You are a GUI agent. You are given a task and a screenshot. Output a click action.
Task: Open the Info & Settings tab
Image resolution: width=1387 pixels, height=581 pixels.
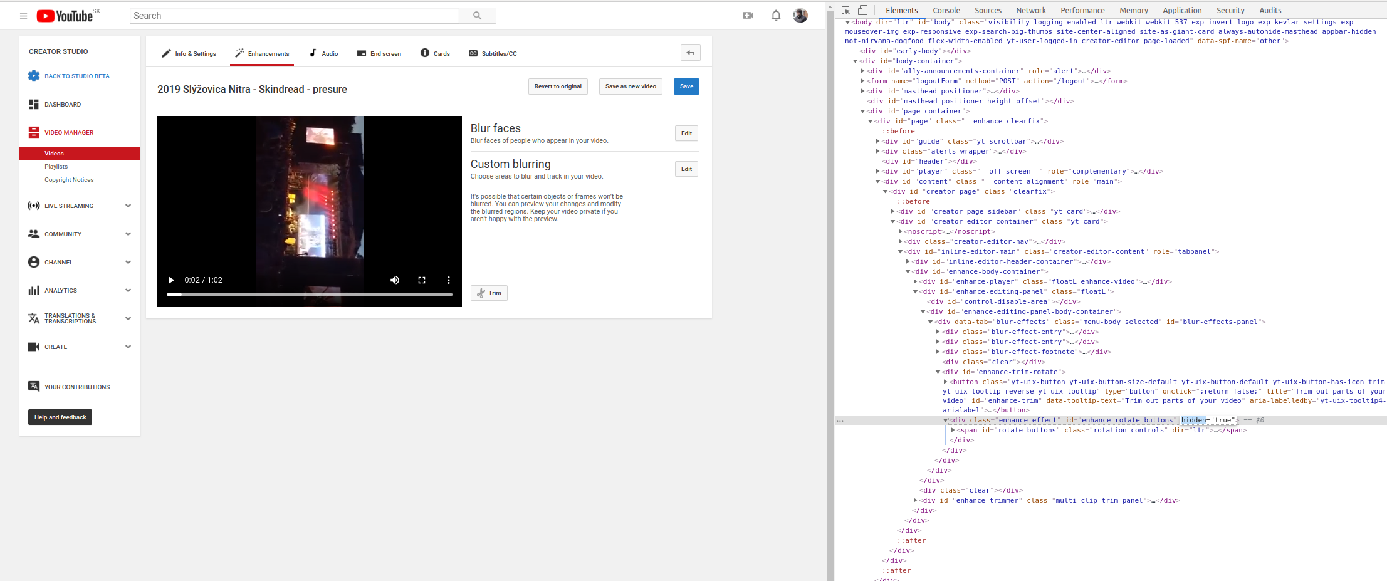189,53
